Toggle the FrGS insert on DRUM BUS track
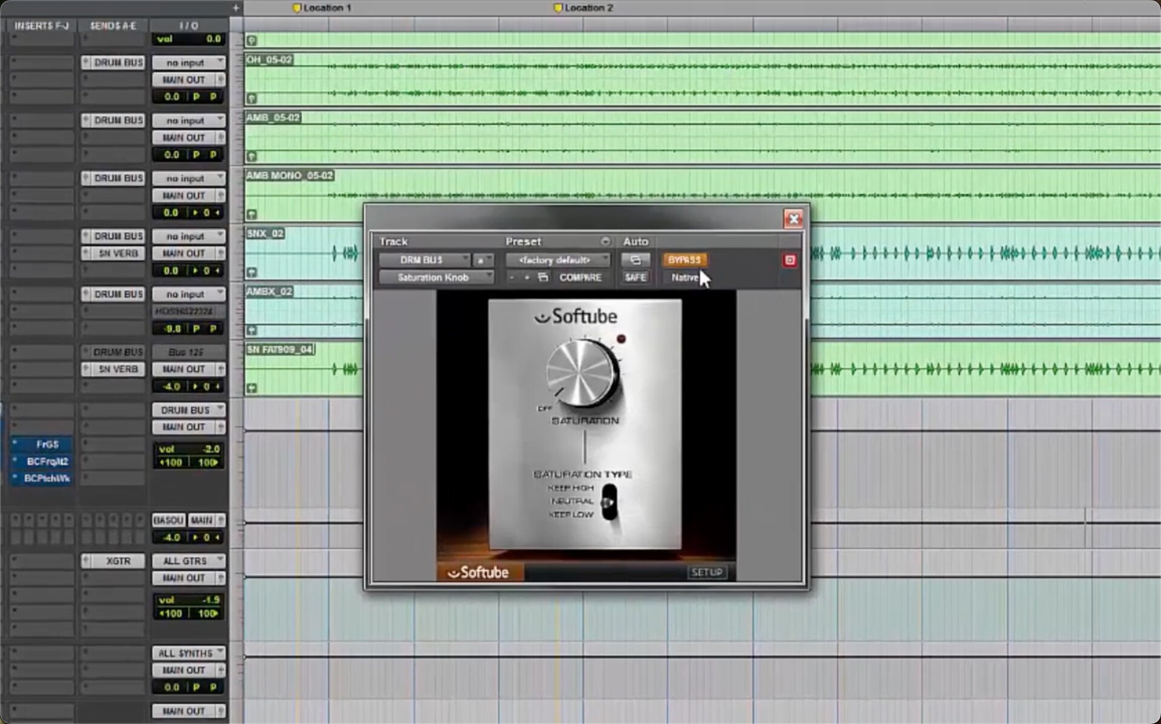 (42, 444)
